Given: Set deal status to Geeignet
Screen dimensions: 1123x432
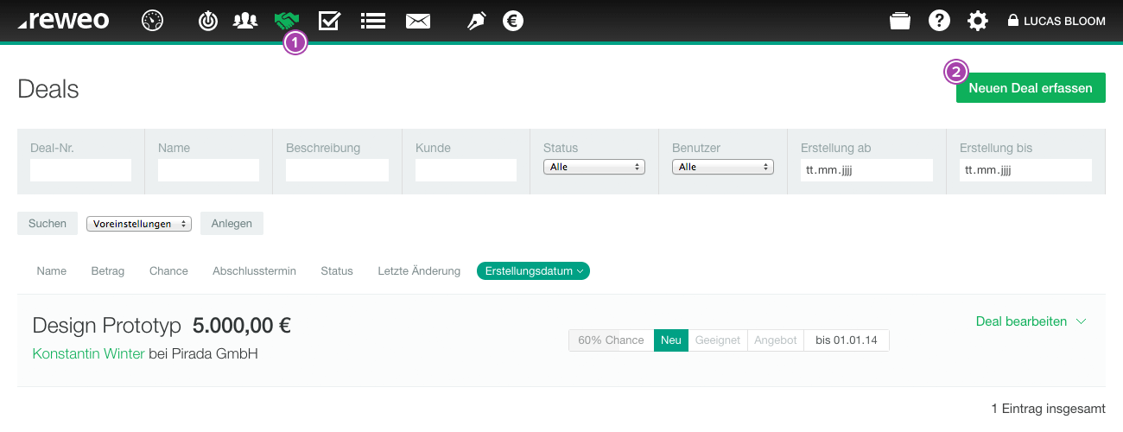Looking at the screenshot, I should (718, 340).
